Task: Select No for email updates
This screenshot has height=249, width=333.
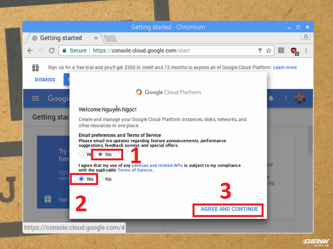Action: (x=101, y=154)
